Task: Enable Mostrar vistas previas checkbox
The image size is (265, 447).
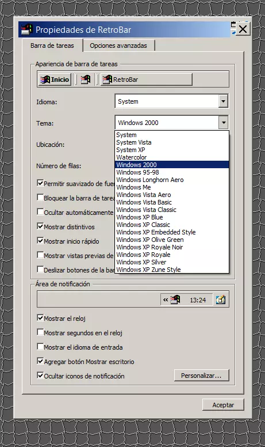Action: (x=40, y=255)
